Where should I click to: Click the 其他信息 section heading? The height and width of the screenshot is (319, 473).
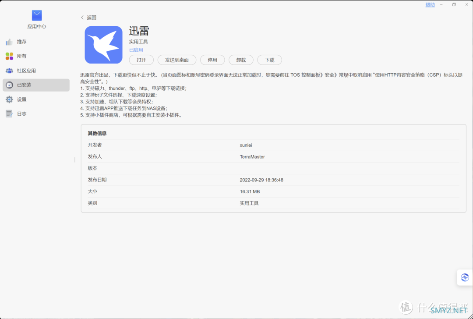(x=97, y=133)
